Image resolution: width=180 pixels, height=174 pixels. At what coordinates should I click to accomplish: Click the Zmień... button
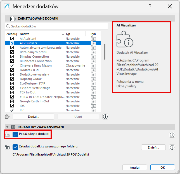click(x=153, y=147)
